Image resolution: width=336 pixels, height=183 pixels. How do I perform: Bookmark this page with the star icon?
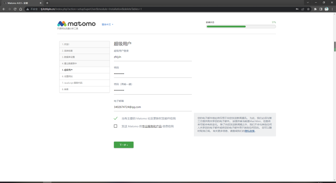308,9
